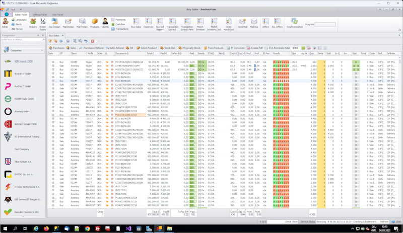Image resolution: width=403 pixels, height=233 pixels.
Task: Click the undo arrow toolbar icon
Action: click(x=86, y=41)
